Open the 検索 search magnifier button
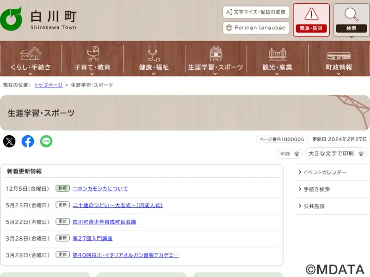Viewport: 370px width, 277px height. [351, 20]
